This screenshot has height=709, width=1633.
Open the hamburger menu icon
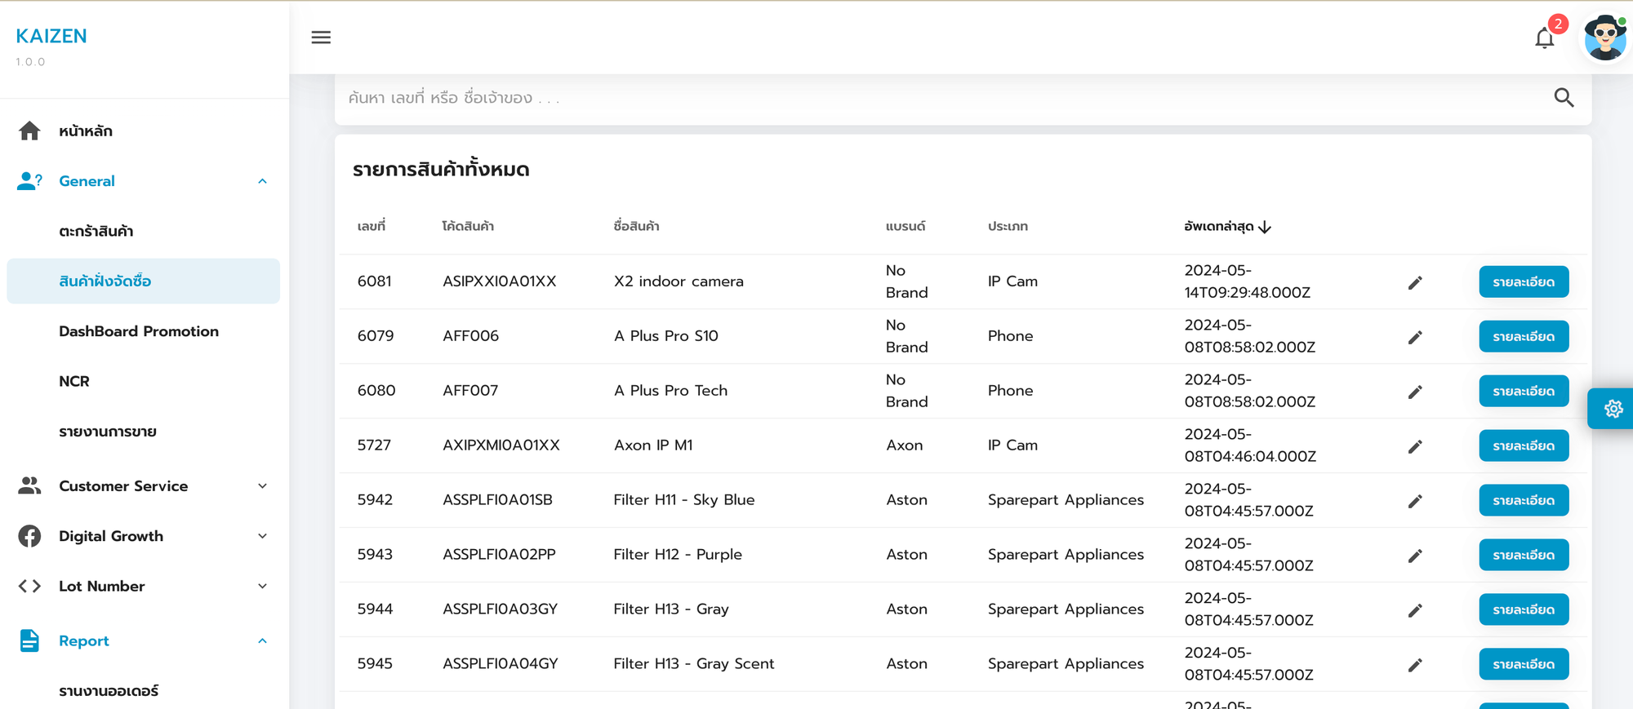tap(321, 38)
